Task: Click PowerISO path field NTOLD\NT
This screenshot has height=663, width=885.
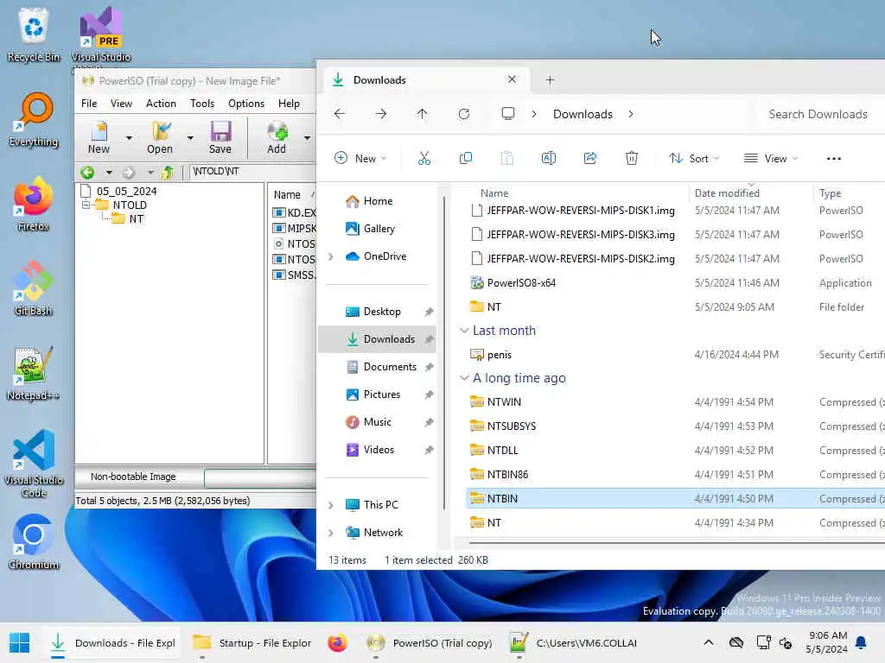Action: 252,172
